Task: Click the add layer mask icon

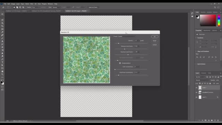Action: click(206, 120)
